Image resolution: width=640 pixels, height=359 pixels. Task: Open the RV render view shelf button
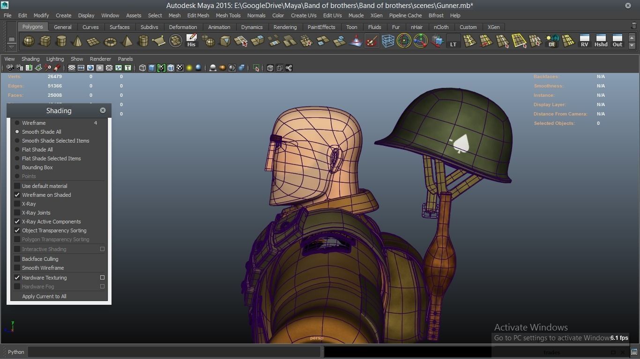(x=584, y=41)
